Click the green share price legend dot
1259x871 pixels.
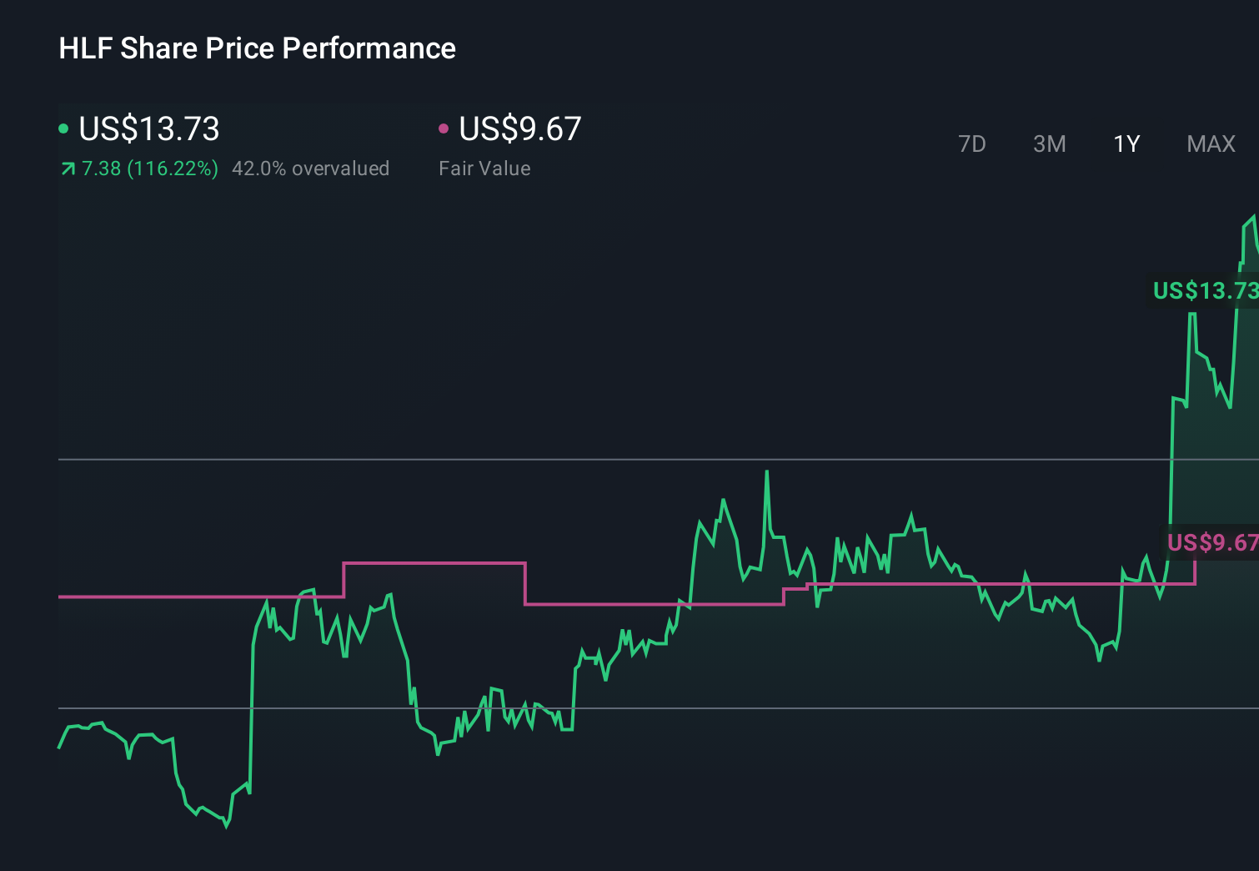[64, 128]
